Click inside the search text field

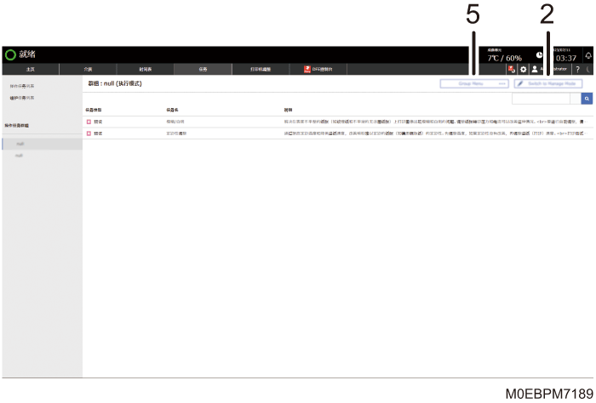pyautogui.click(x=541, y=99)
